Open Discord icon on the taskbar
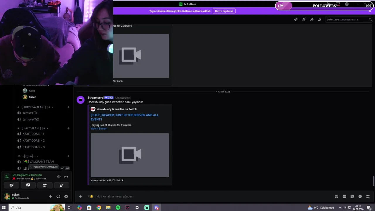Screen dimensions: 375x211 [156, 207]
